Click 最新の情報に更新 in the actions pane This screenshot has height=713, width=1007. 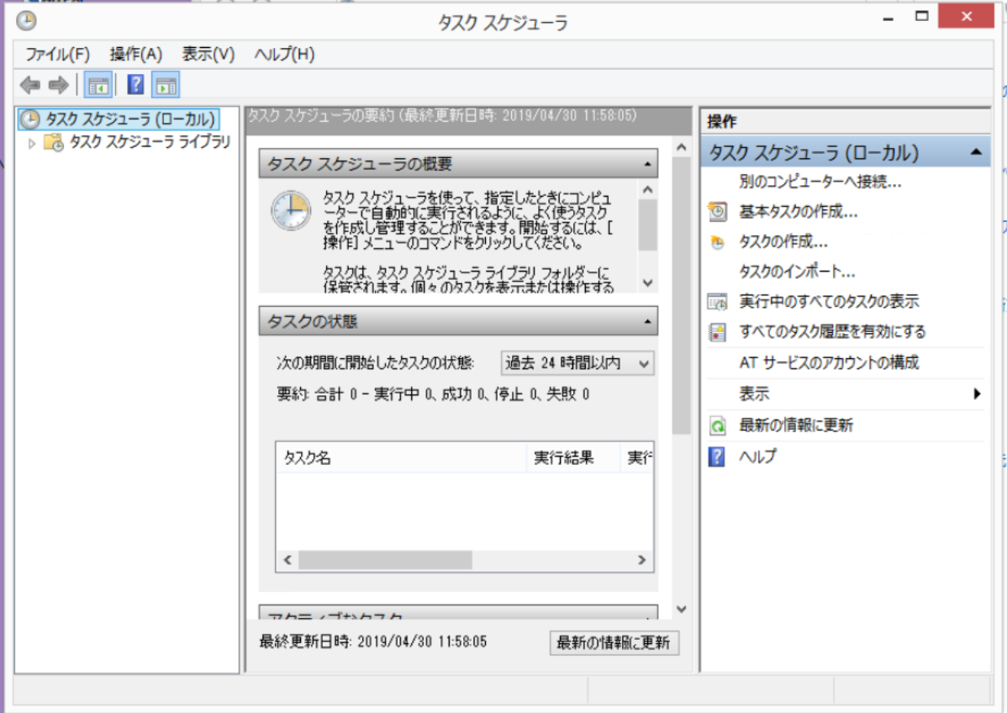point(796,425)
